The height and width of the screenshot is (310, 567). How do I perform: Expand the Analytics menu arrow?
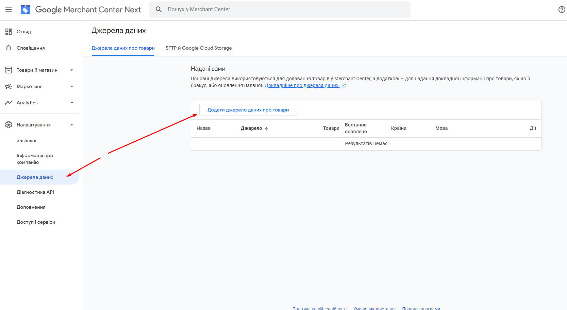[x=72, y=103]
